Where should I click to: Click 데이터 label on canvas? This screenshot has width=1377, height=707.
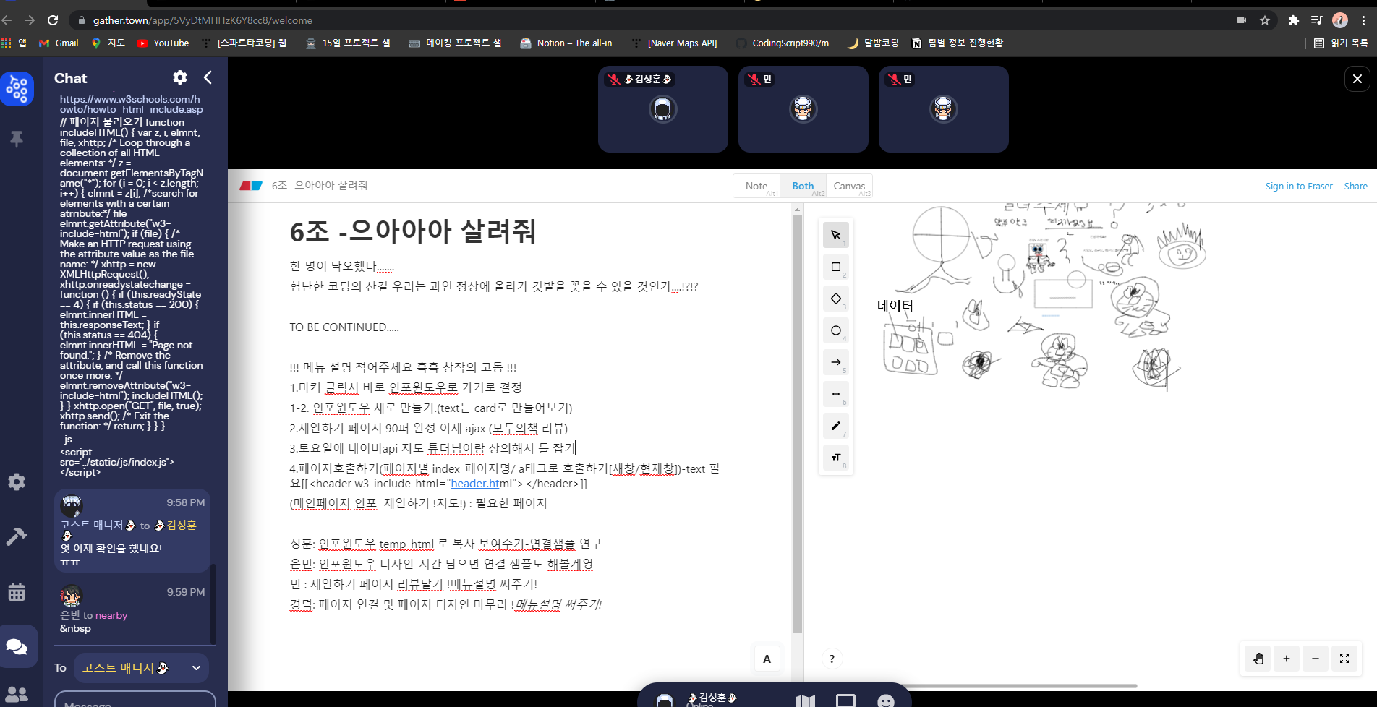click(895, 305)
